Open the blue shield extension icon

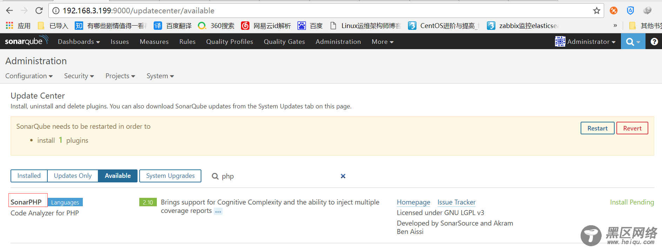pos(630,11)
